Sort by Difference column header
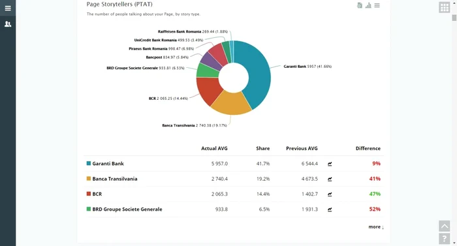 368,148
